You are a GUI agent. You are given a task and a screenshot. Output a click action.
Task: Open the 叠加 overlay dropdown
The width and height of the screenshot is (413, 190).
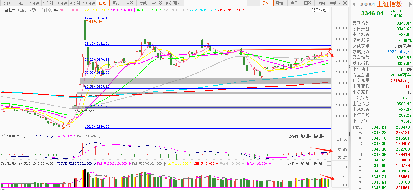280,3
